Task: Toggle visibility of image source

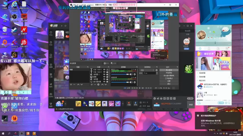Action: 104,77
